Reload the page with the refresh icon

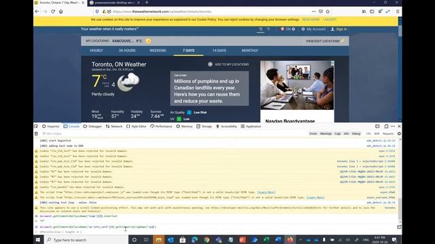tap(53, 12)
